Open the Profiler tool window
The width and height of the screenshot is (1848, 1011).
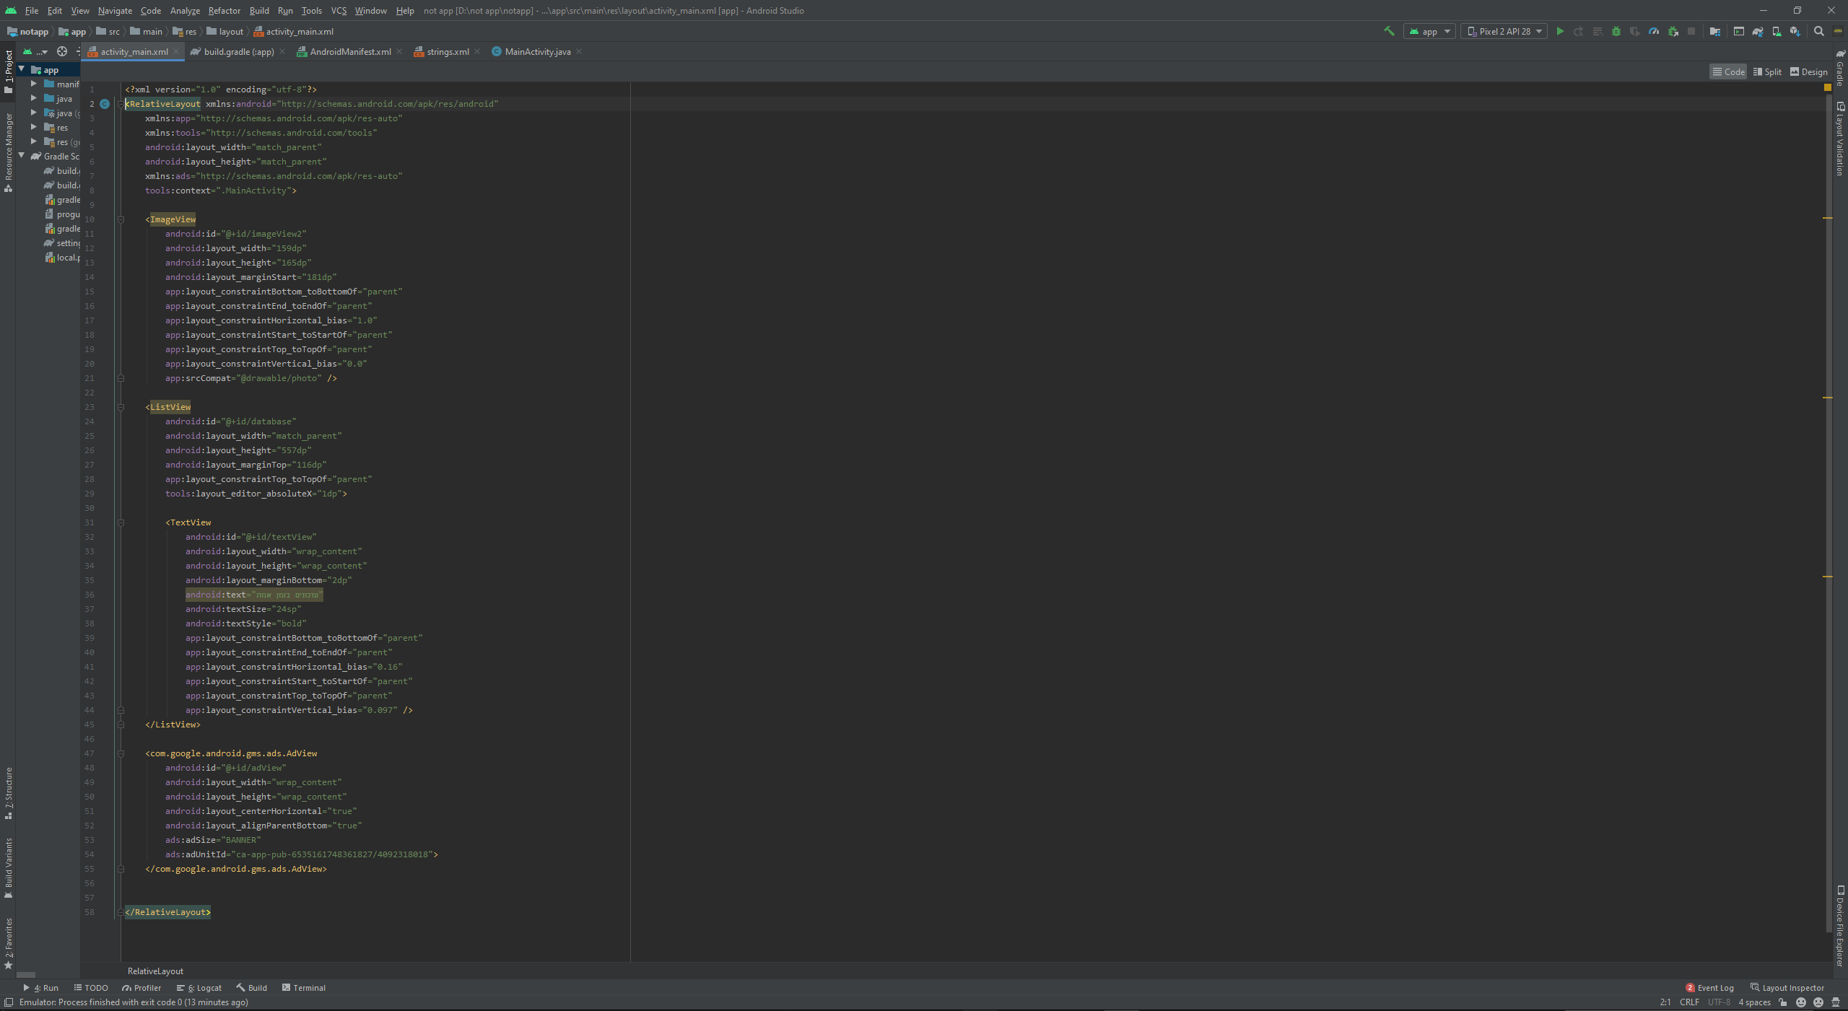coord(141,987)
